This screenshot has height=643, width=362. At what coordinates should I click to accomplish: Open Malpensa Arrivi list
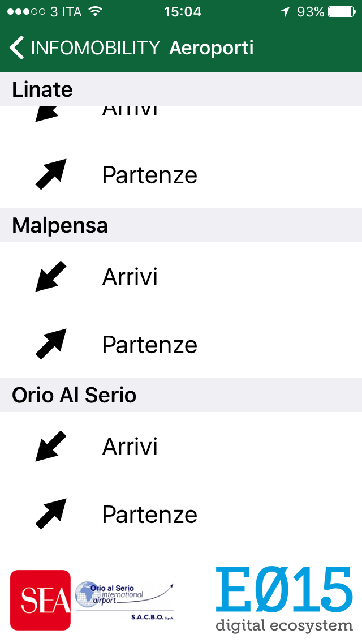(130, 277)
